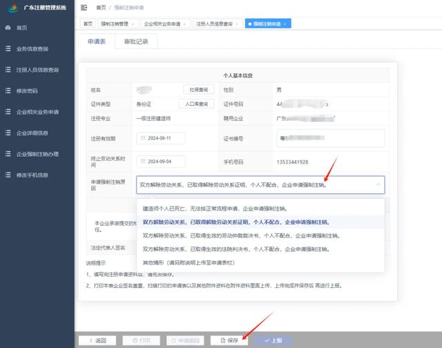442x348 pixels.
Task: Click the list icon next to 修改密码
Action: (8, 90)
